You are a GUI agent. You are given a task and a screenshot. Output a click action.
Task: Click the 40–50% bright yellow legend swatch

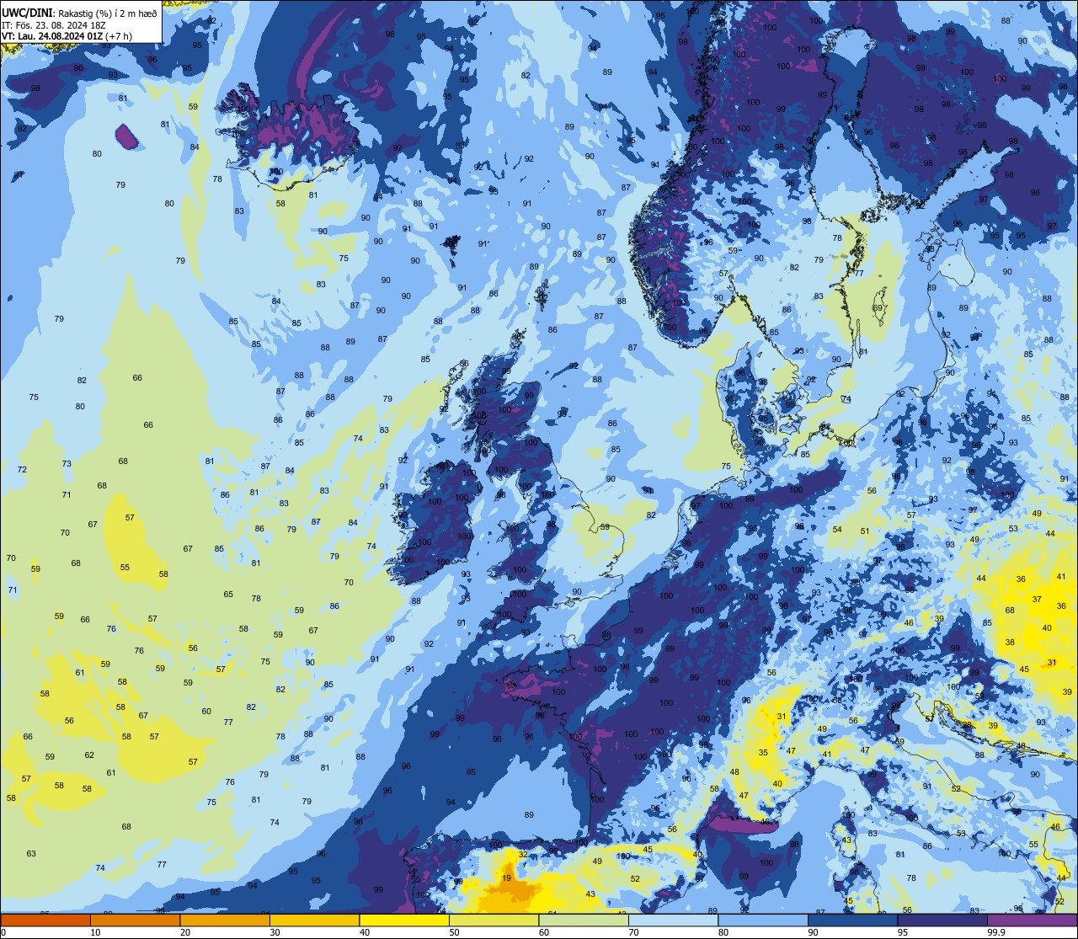point(404,920)
